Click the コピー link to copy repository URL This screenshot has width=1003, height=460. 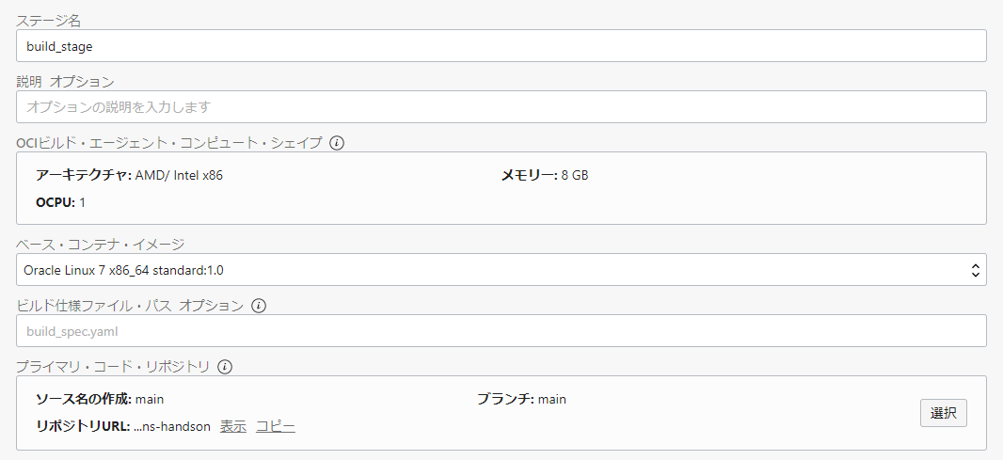(276, 426)
